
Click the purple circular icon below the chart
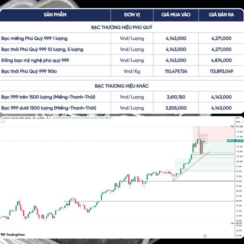(205, 236)
